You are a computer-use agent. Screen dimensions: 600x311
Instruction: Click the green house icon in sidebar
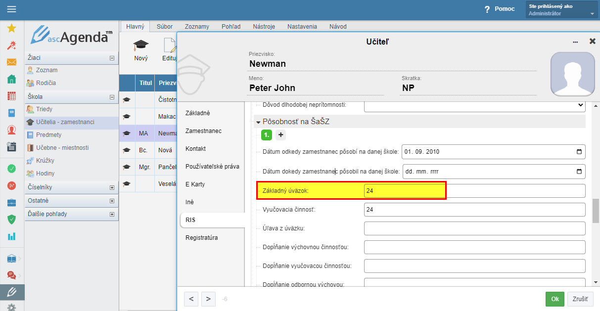tap(11, 79)
